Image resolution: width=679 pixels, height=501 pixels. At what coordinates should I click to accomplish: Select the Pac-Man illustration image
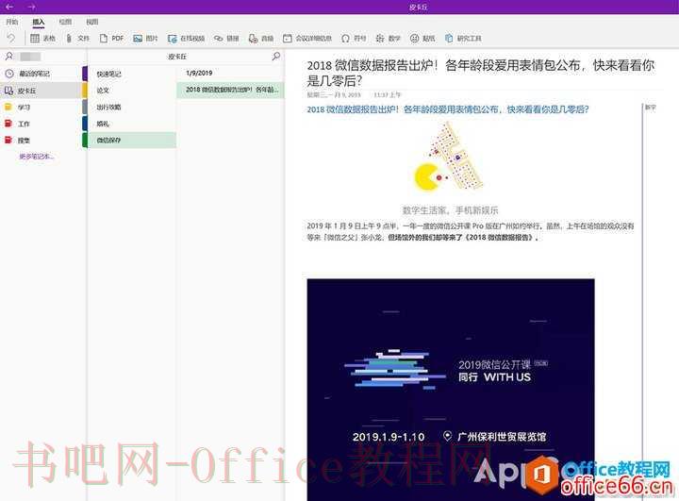(448, 157)
